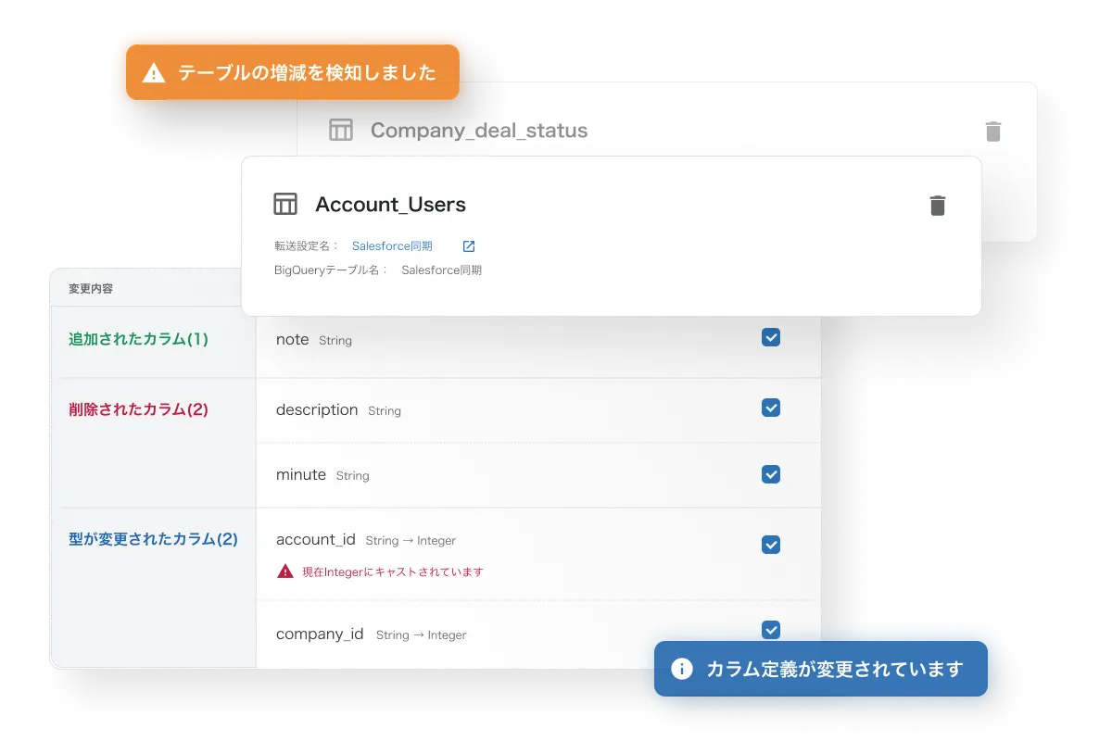The height and width of the screenshot is (741, 1112).
Task: Toggle the minute column checkbox
Action: (770, 474)
